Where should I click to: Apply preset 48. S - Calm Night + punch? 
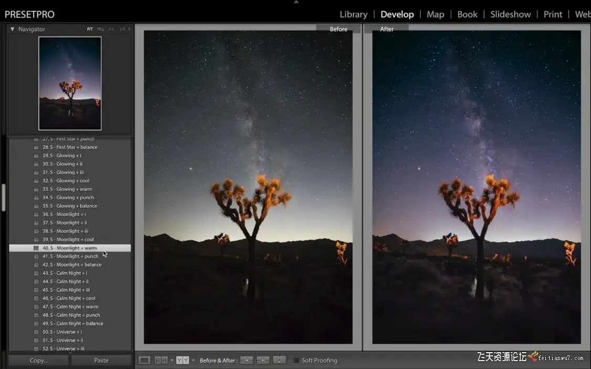point(70,315)
